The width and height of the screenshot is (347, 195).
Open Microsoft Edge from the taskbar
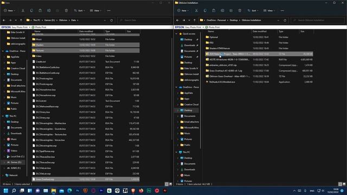[69, 191]
